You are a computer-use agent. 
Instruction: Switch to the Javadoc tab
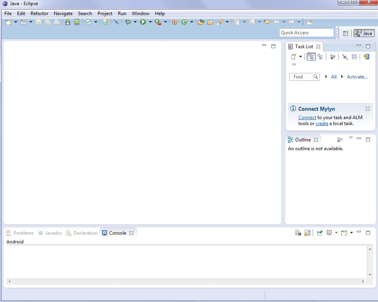click(x=50, y=233)
